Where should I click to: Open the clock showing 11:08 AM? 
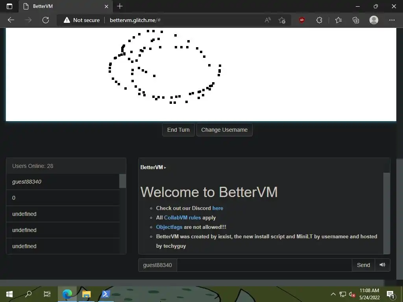click(369, 294)
